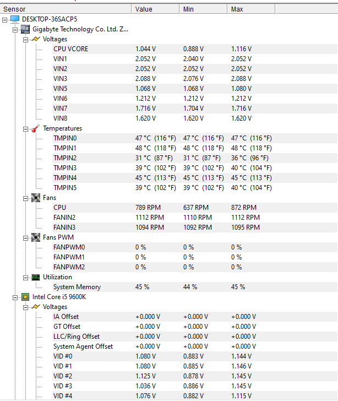Image resolution: width=338 pixels, height=401 pixels.
Task: Select the System Agent Offset row
Action: click(x=195, y=346)
